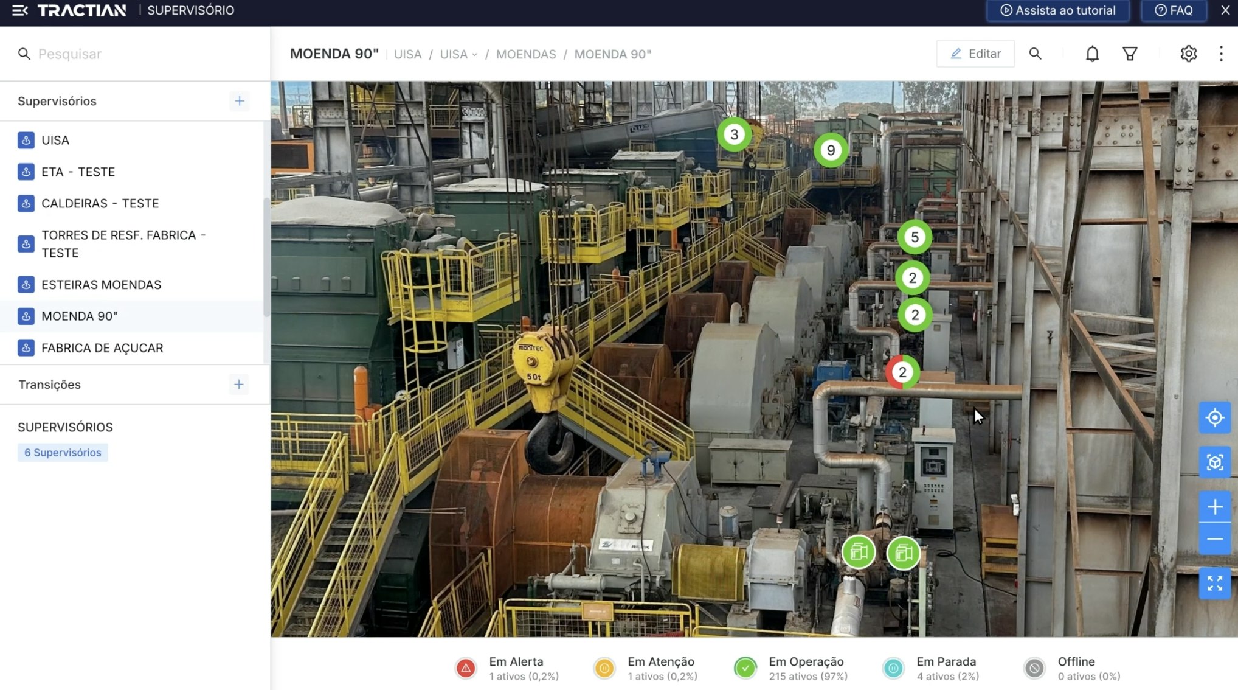Click Assista ao tutorial button
The width and height of the screenshot is (1238, 690).
tap(1057, 10)
